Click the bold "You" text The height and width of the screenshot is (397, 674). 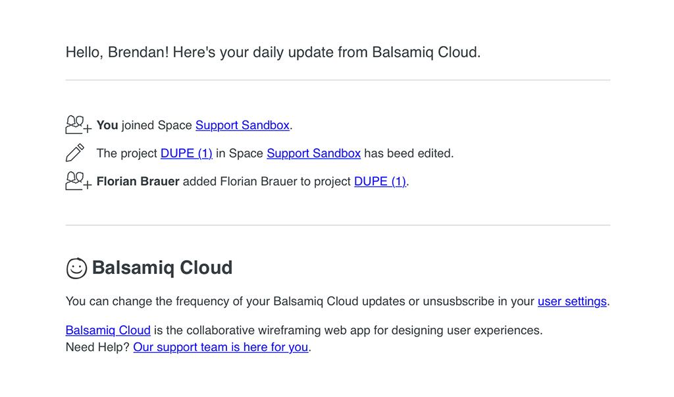[107, 125]
